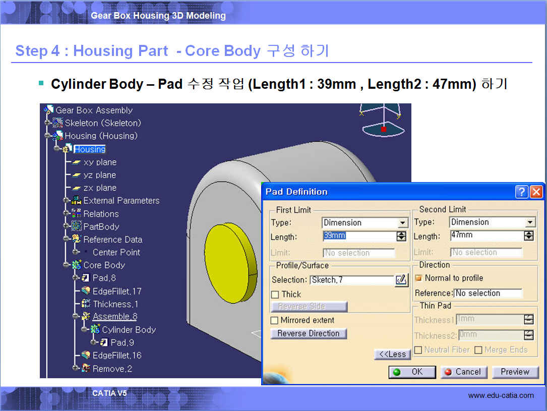Enable the Thick checkbox

275,295
